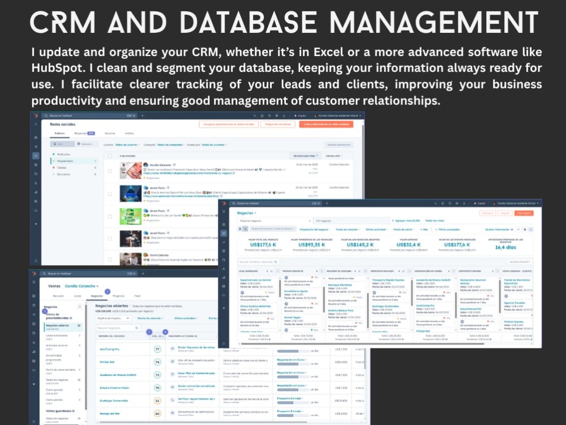The image size is (566, 425).
Task: Open bookmarks icon in Ventas window sidebar
Action: tap(34, 282)
